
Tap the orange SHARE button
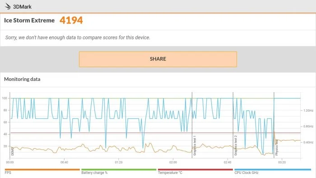[x=158, y=59]
